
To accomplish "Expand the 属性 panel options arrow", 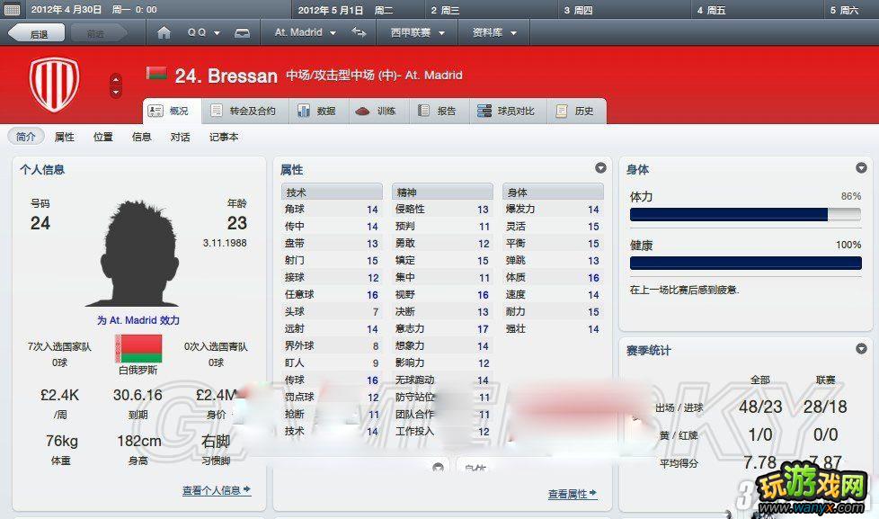I will [600, 168].
